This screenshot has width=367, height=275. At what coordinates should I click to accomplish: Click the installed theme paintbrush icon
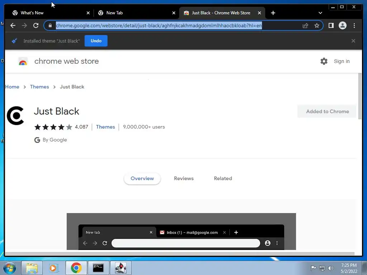click(14, 41)
